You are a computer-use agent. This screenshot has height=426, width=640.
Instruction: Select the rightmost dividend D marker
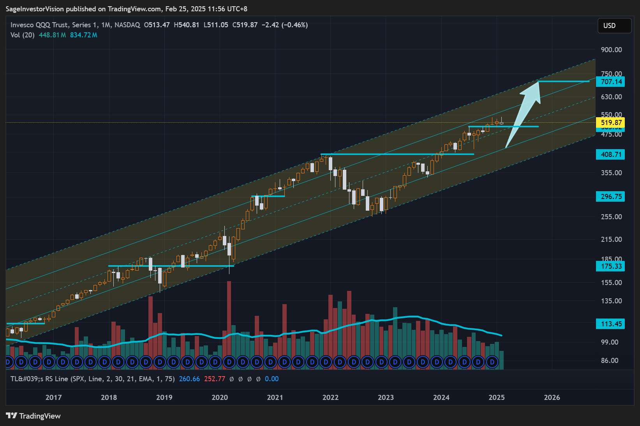[492, 362]
